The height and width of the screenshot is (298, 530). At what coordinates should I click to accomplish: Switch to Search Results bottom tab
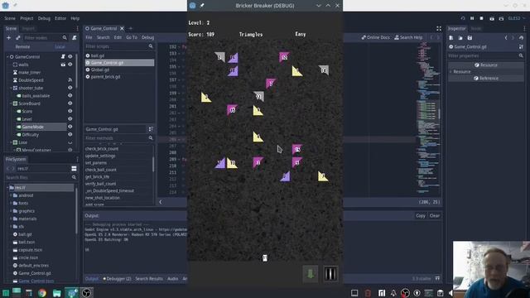149,279
